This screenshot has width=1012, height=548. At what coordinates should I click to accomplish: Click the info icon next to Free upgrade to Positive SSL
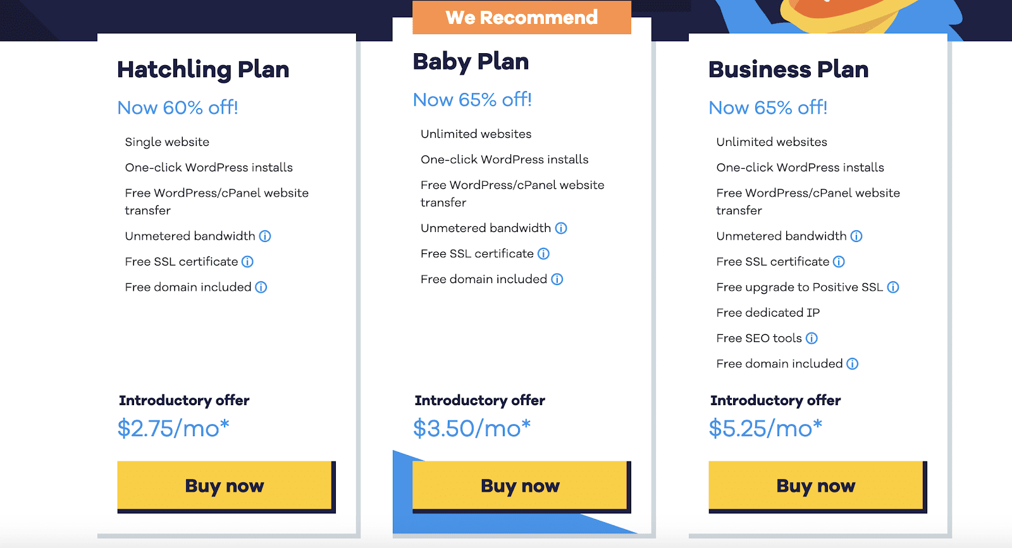[x=894, y=287]
